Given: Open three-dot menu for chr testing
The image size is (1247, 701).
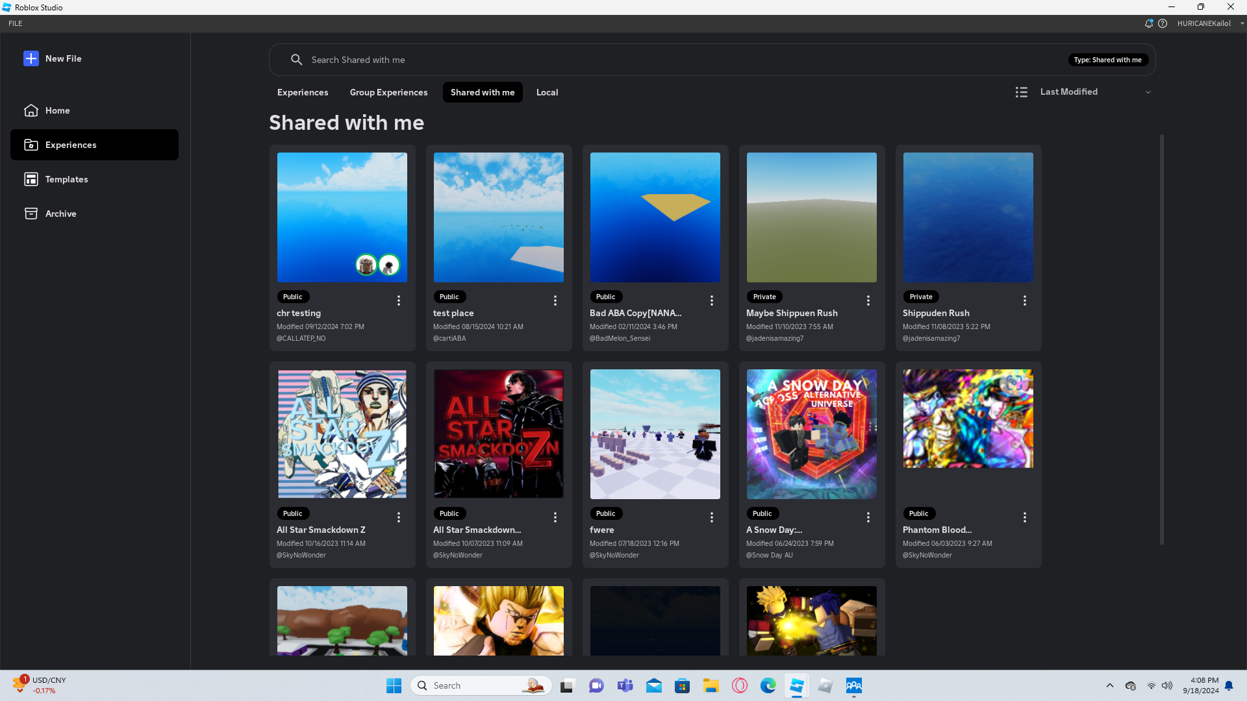Looking at the screenshot, I should click(x=398, y=301).
